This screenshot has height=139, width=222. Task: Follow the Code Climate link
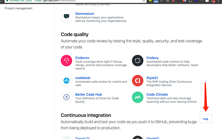pos(157,95)
